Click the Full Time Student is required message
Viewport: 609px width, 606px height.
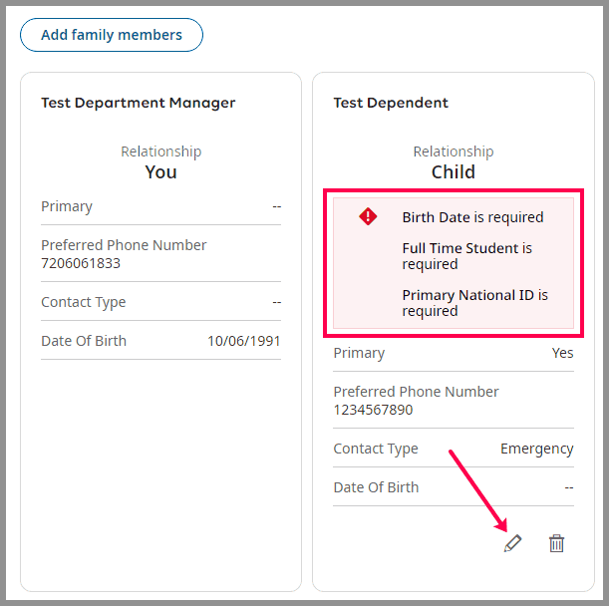pyautogui.click(x=466, y=256)
